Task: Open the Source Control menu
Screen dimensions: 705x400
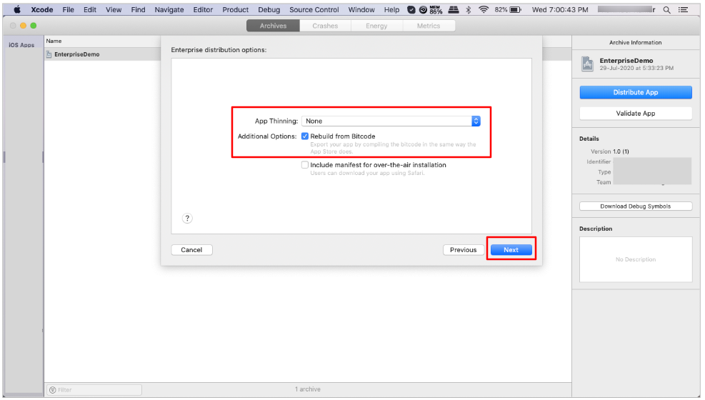Action: [x=314, y=9]
